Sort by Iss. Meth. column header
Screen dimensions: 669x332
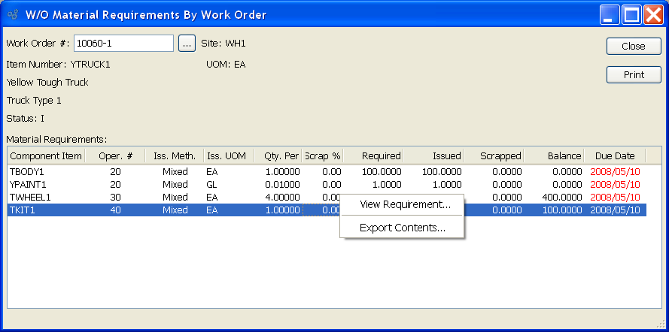click(x=175, y=156)
